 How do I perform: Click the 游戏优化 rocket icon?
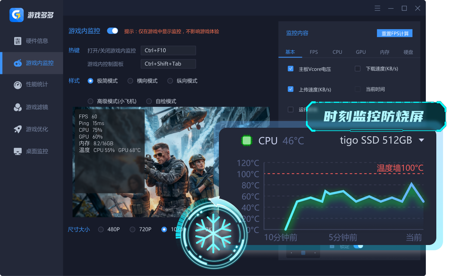click(x=18, y=129)
